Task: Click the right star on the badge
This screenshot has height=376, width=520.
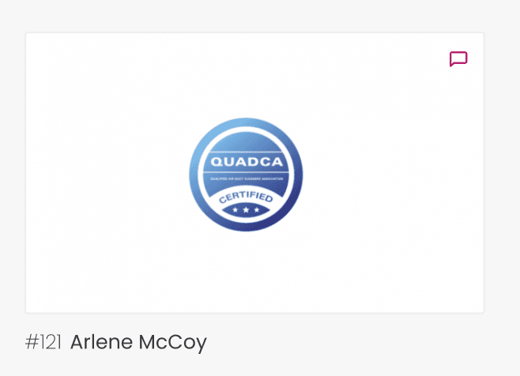Action: pos(256,209)
